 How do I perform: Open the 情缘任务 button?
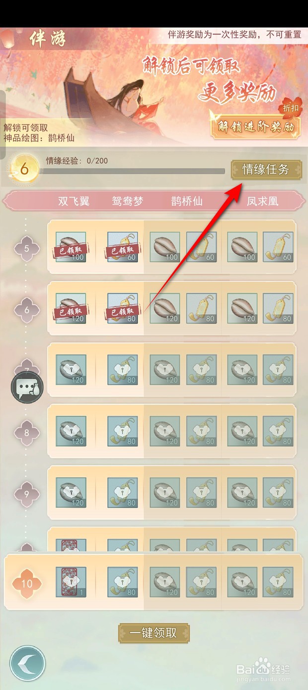pos(266,169)
